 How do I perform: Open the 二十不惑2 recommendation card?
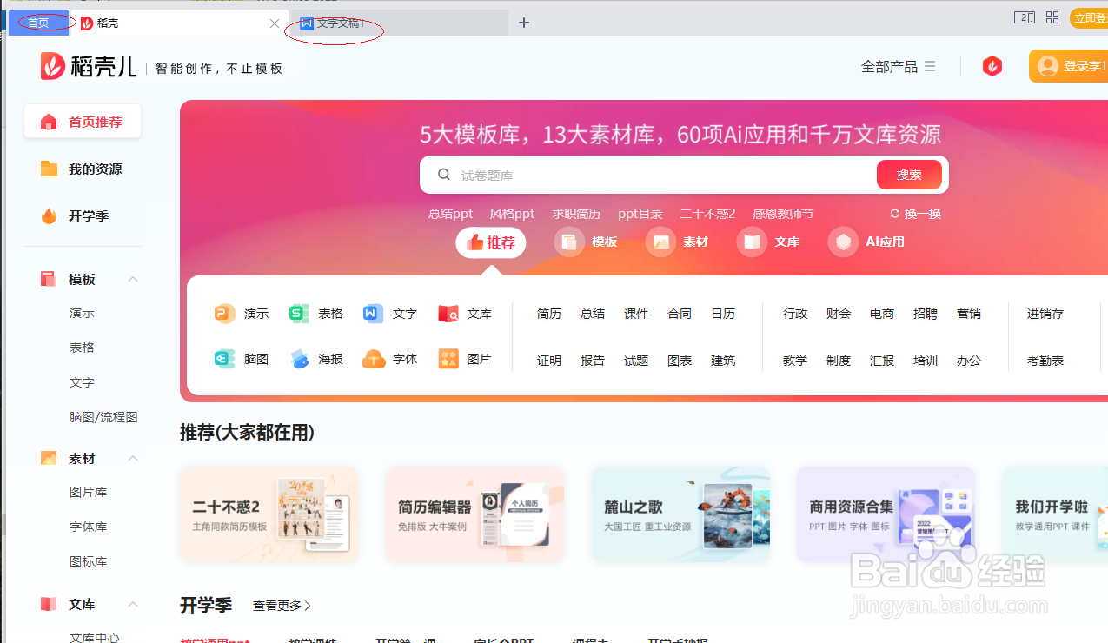tap(269, 514)
